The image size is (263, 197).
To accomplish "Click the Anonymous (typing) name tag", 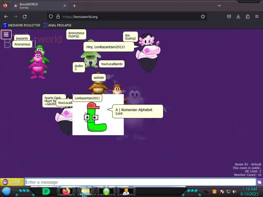I will point(76,35).
